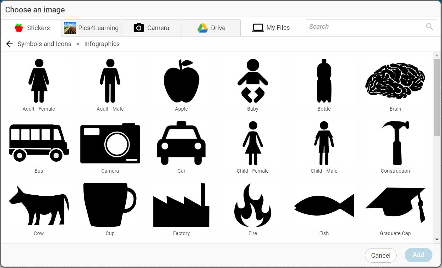The image size is (442, 268).
Task: Select the Fish infographic icon
Action: 324,206
